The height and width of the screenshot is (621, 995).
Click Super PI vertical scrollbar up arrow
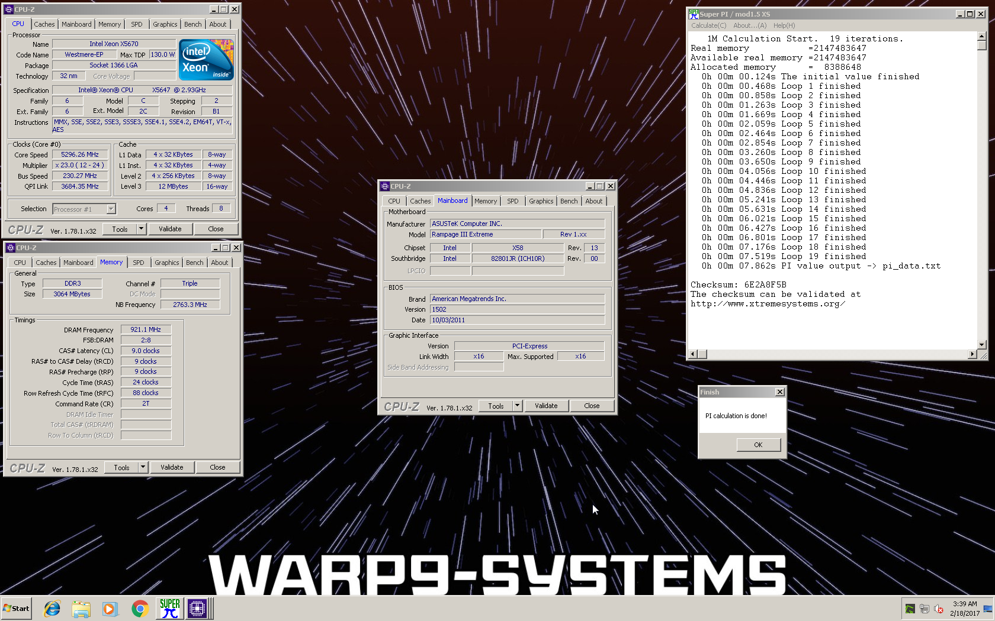[x=981, y=36]
